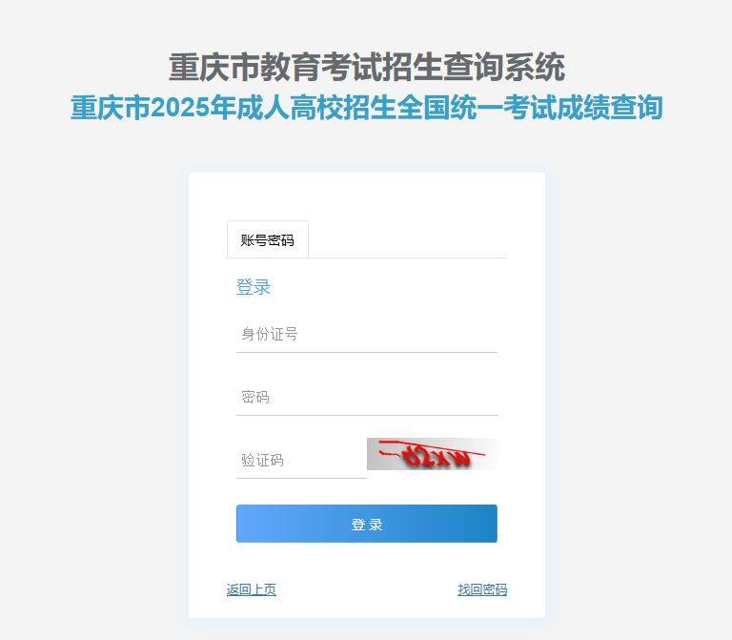The image size is (732, 640).
Task: Click the blue 登录 submit button
Action: pos(367,524)
